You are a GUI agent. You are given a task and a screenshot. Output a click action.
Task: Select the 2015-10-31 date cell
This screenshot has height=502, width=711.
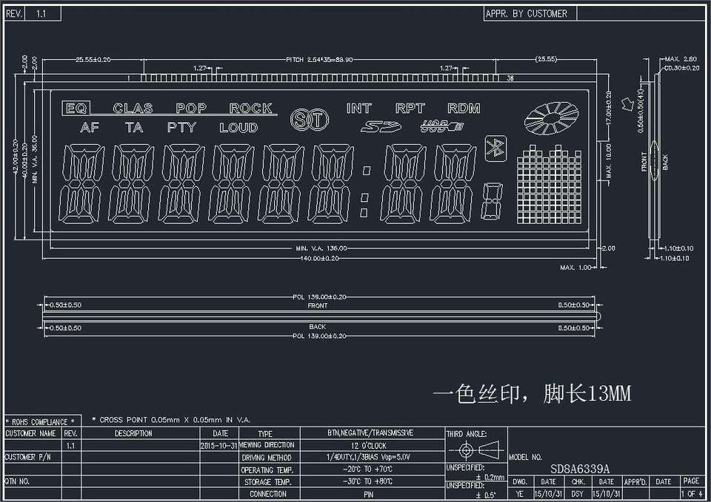tap(219, 445)
